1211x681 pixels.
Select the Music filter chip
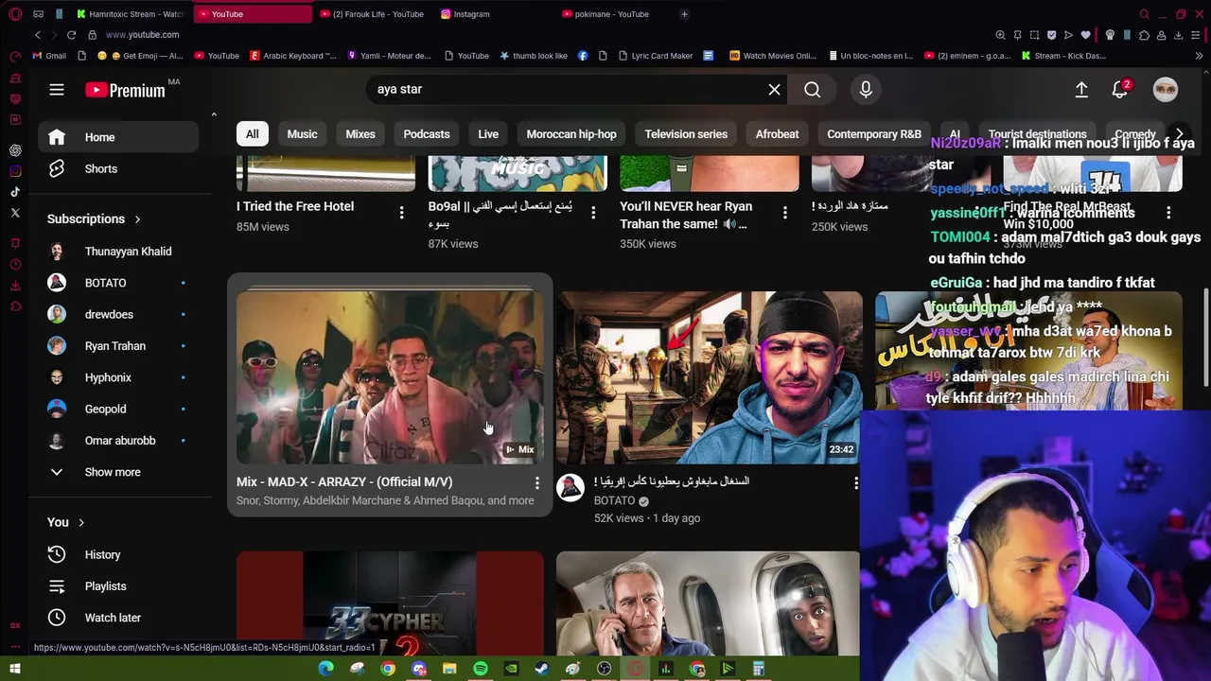point(302,134)
